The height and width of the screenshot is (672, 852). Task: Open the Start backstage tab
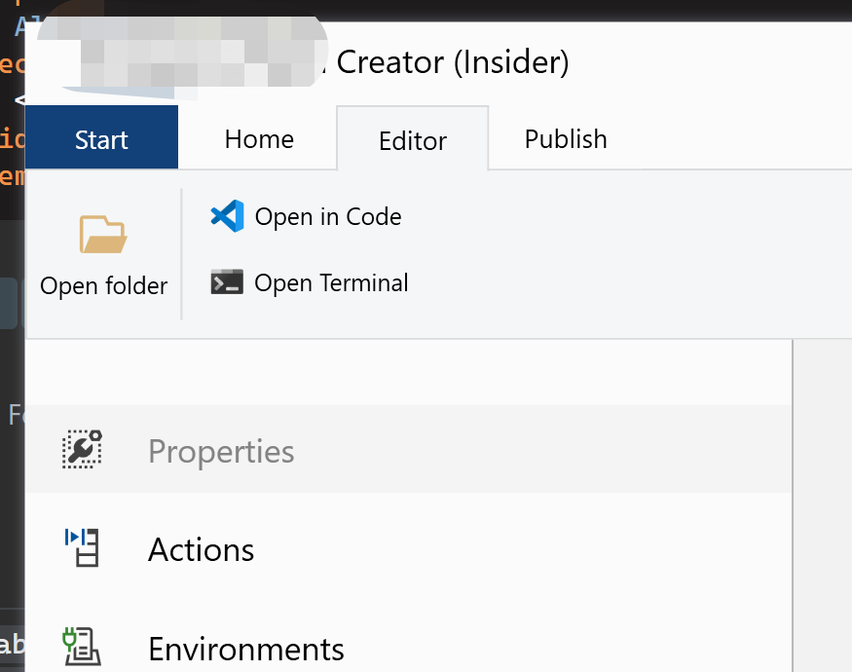pyautogui.click(x=101, y=139)
